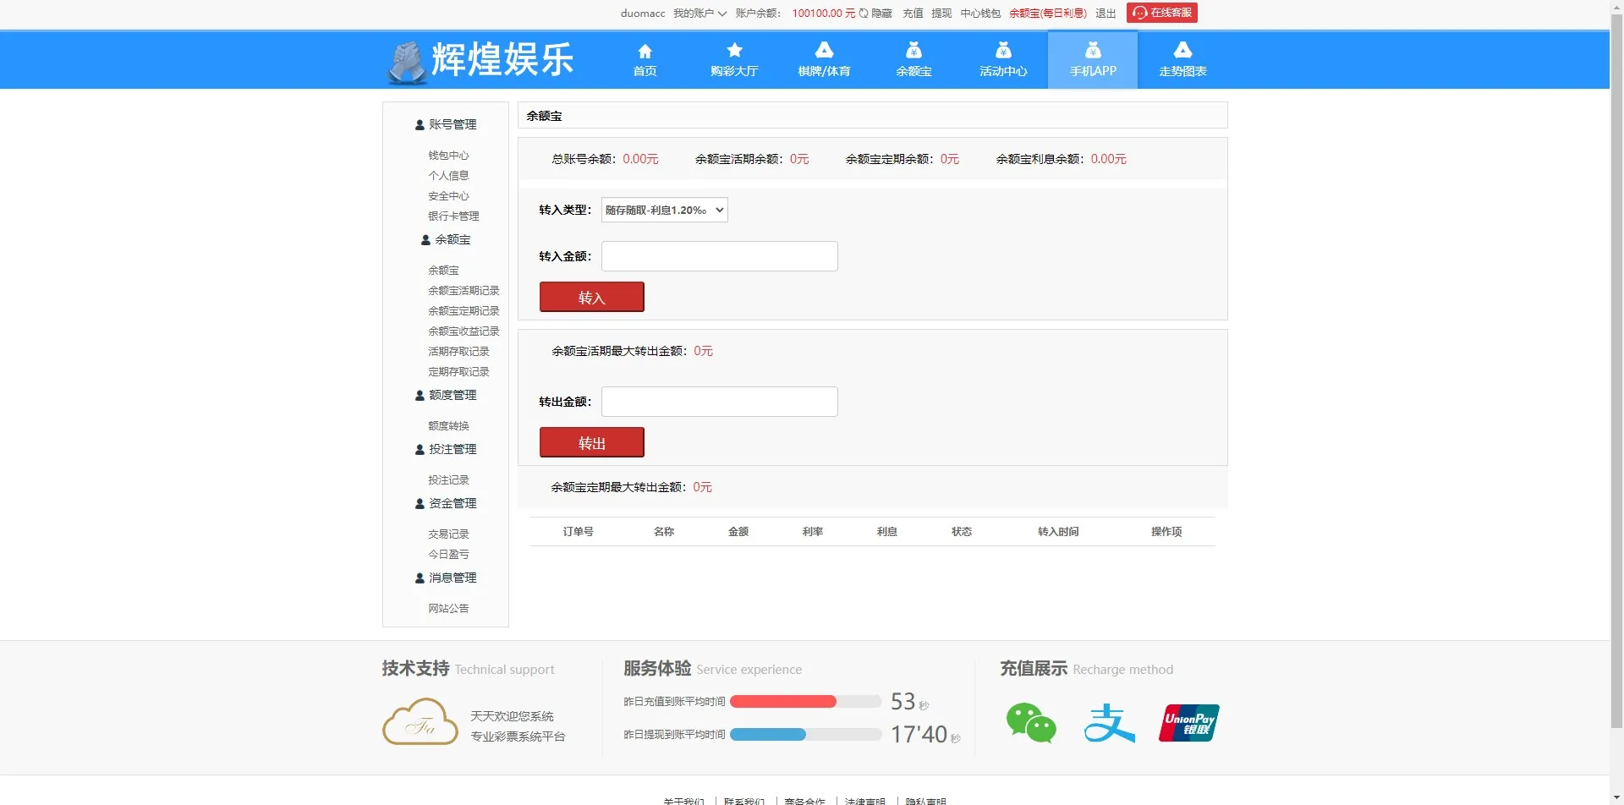Open the 交易记录 menu item
Image resolution: width=1624 pixels, height=805 pixels.
point(448,534)
